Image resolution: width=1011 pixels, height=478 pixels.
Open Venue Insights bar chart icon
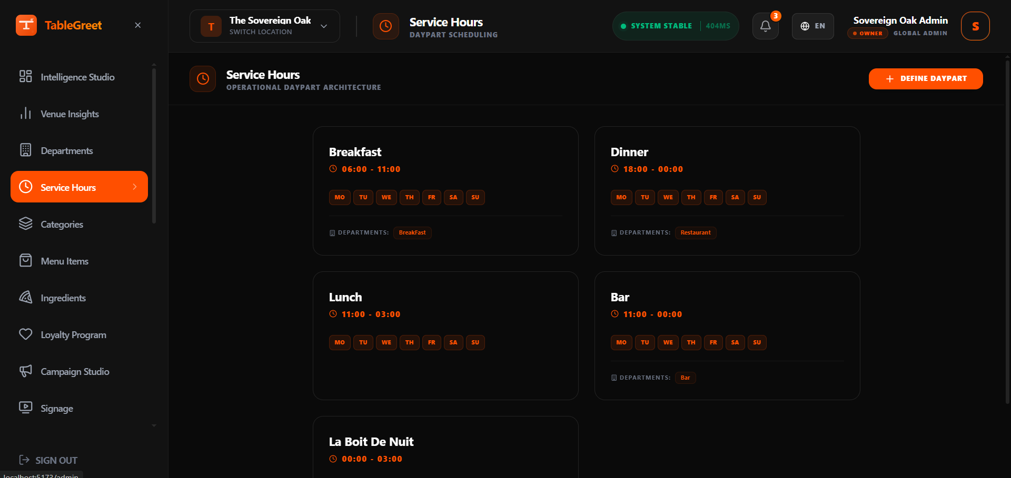(25, 113)
